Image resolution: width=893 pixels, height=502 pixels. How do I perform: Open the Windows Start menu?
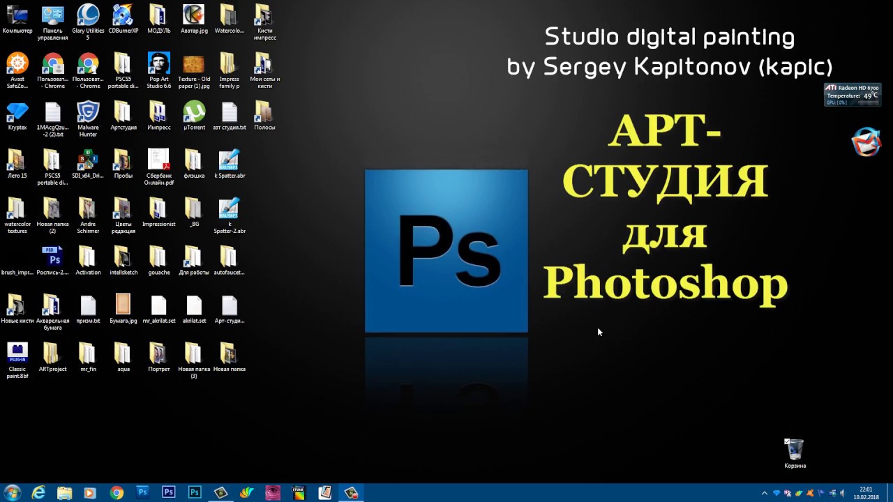coord(12,493)
